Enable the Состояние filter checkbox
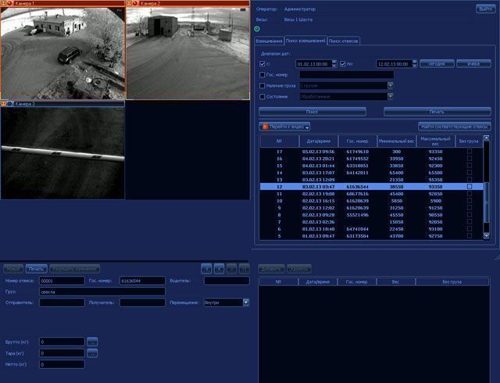 click(262, 96)
